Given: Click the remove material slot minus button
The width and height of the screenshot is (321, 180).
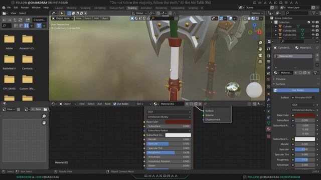Looking at the screenshot, I should tap(317, 59).
